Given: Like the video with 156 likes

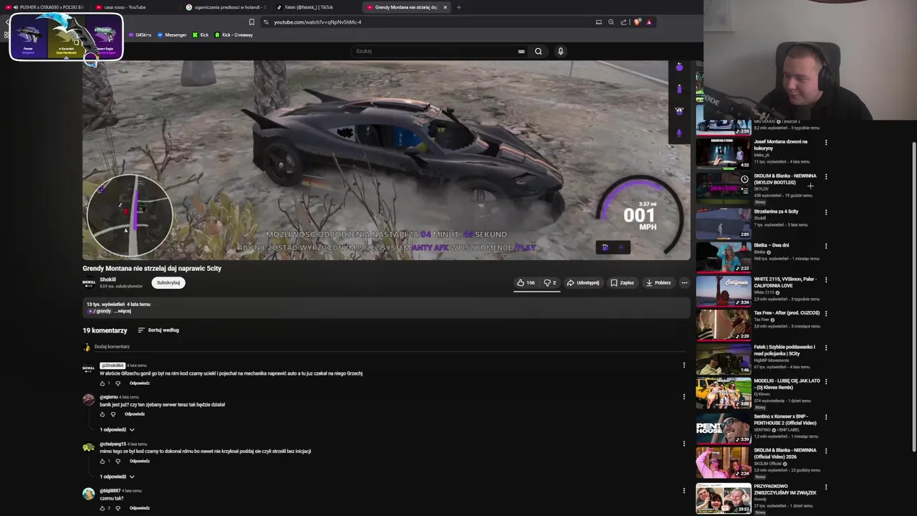Looking at the screenshot, I should click(526, 282).
